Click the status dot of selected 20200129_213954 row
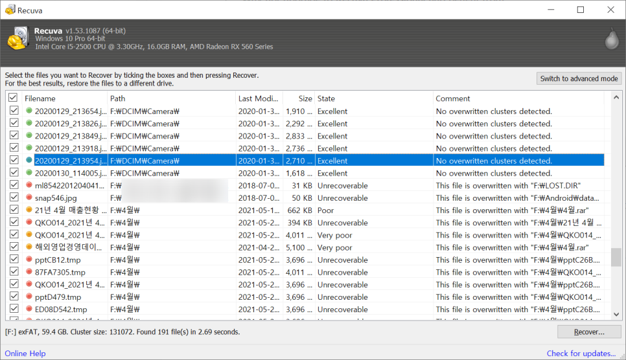The image size is (626, 360). [x=29, y=161]
